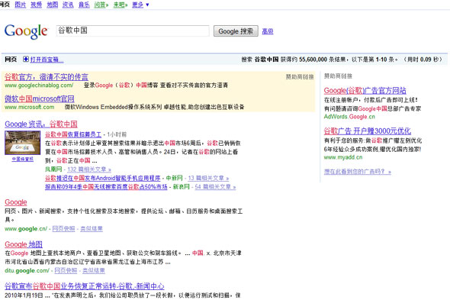Click the 网页 label in the results bar
Screen dimensions: 450x300
pyautogui.click(x=11, y=60)
